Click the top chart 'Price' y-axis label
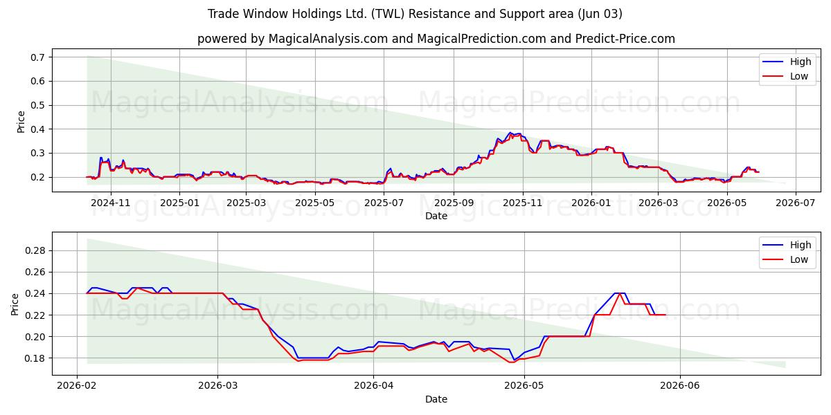The height and width of the screenshot is (415, 831). (x=21, y=122)
